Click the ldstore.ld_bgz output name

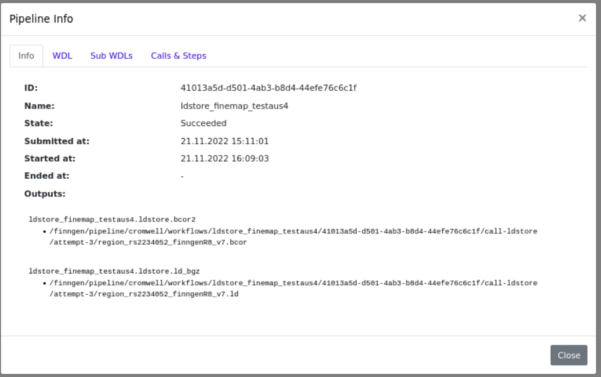tap(114, 271)
